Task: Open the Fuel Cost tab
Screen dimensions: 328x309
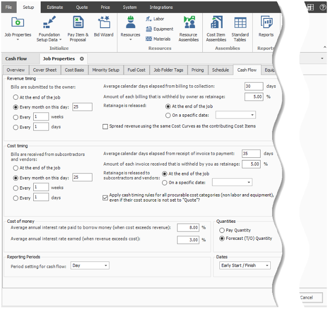Action: tap(136, 70)
